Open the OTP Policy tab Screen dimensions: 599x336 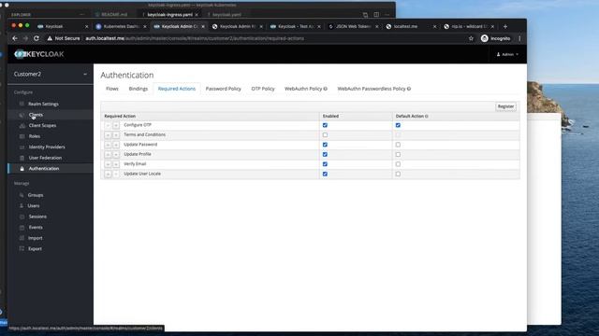tap(263, 89)
